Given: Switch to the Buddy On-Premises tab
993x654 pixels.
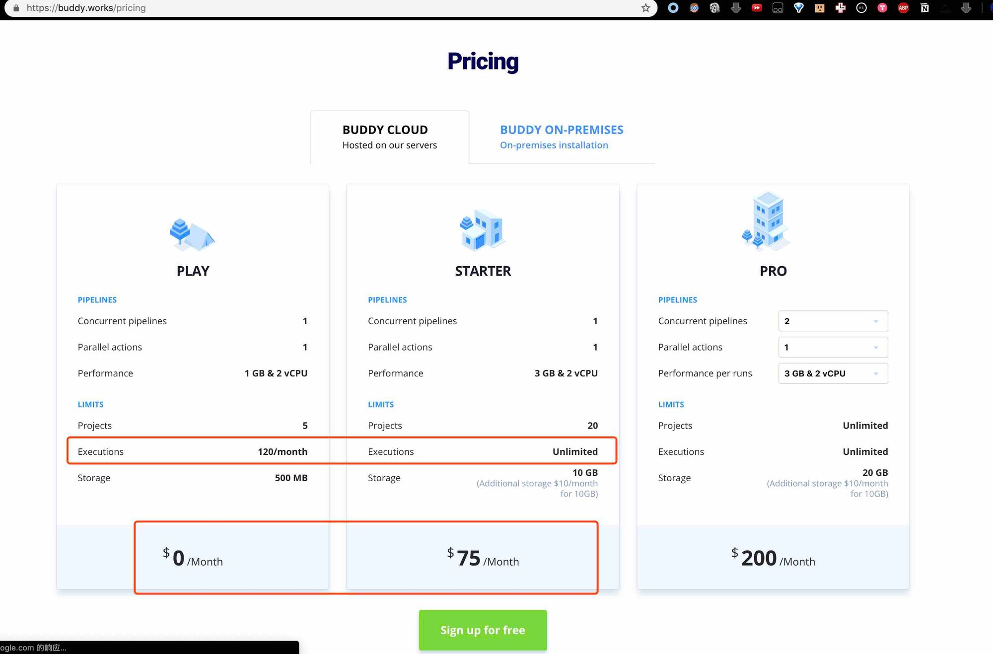Looking at the screenshot, I should click(x=561, y=137).
